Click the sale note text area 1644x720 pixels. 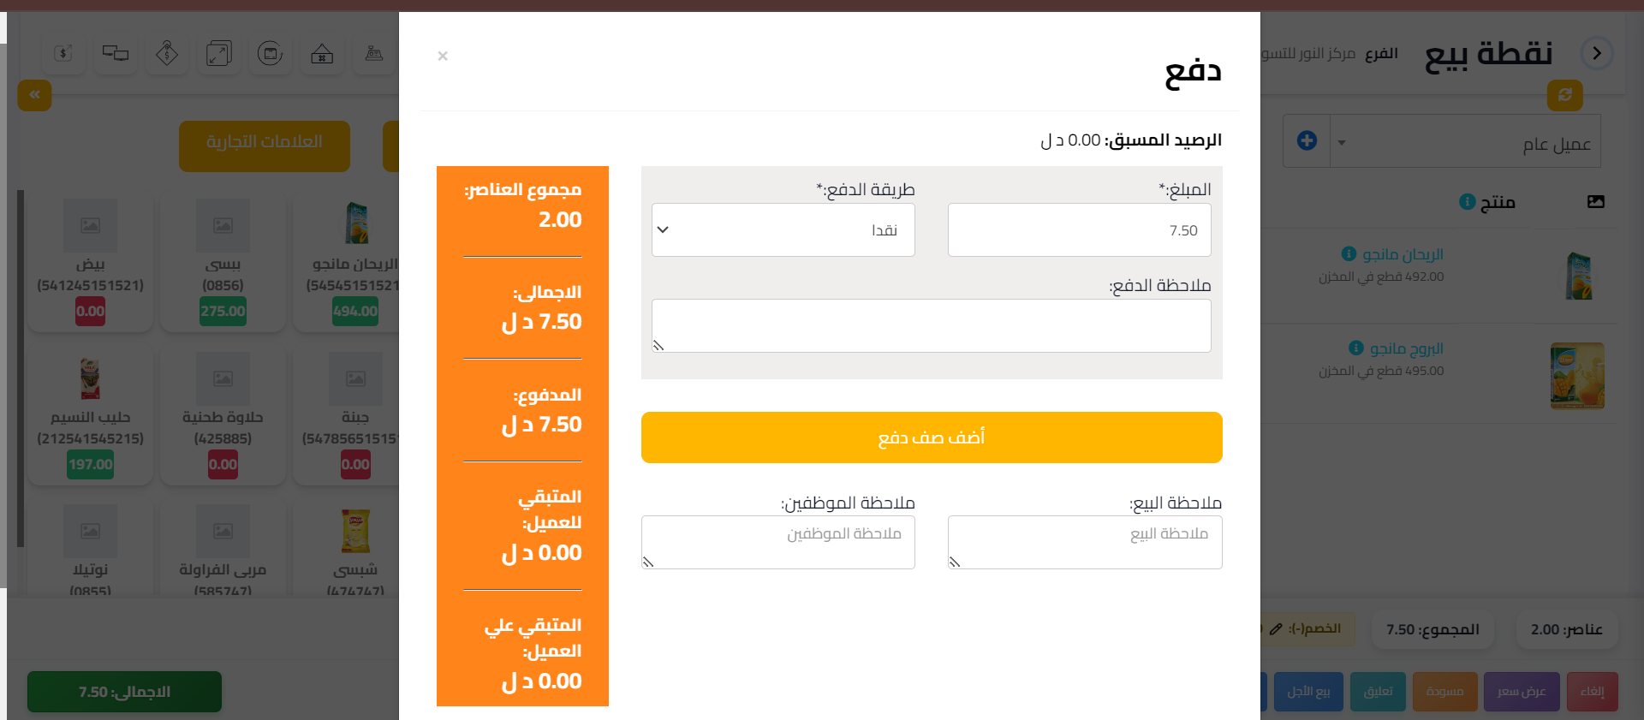pos(1084,542)
